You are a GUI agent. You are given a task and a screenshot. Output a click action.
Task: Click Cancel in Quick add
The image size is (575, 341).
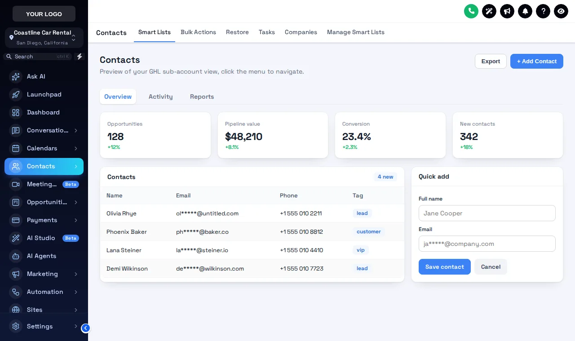coord(491,267)
